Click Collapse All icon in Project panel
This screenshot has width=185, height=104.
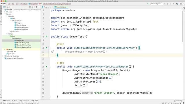click(x=33, y=7)
